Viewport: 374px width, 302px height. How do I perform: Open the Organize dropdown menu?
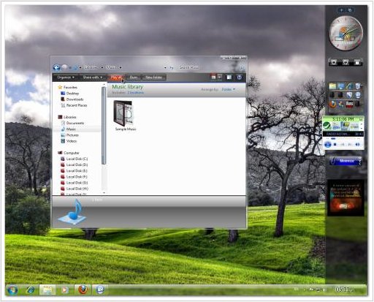click(x=66, y=78)
